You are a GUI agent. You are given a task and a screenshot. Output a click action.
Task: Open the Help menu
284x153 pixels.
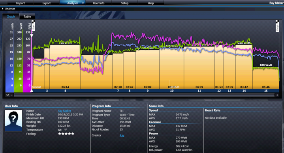pos(151,3)
